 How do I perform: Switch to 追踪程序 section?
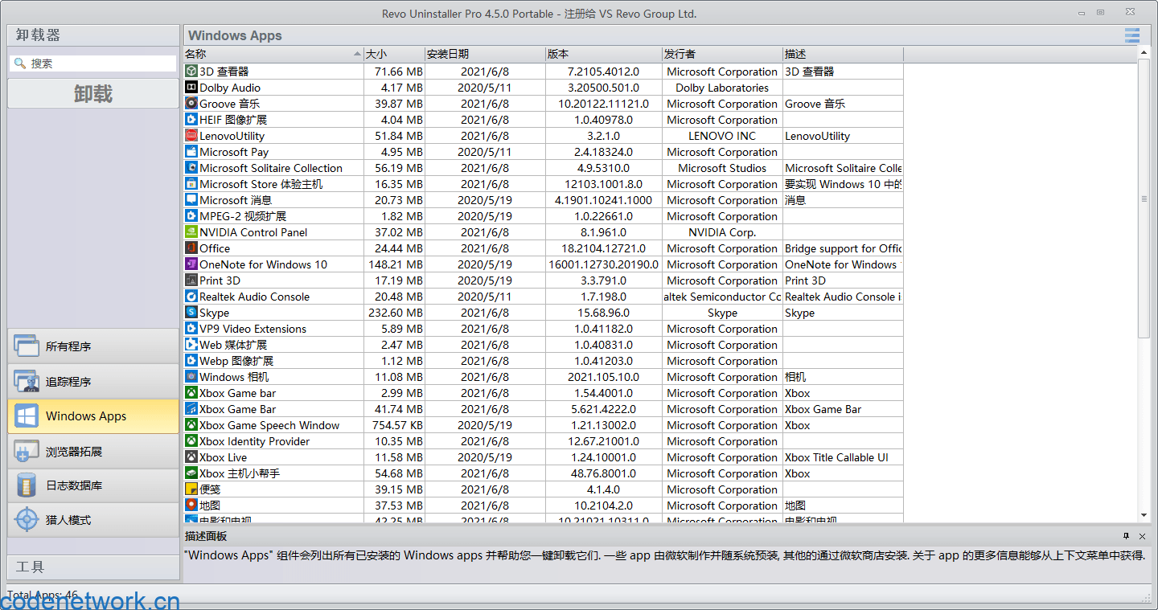(93, 381)
